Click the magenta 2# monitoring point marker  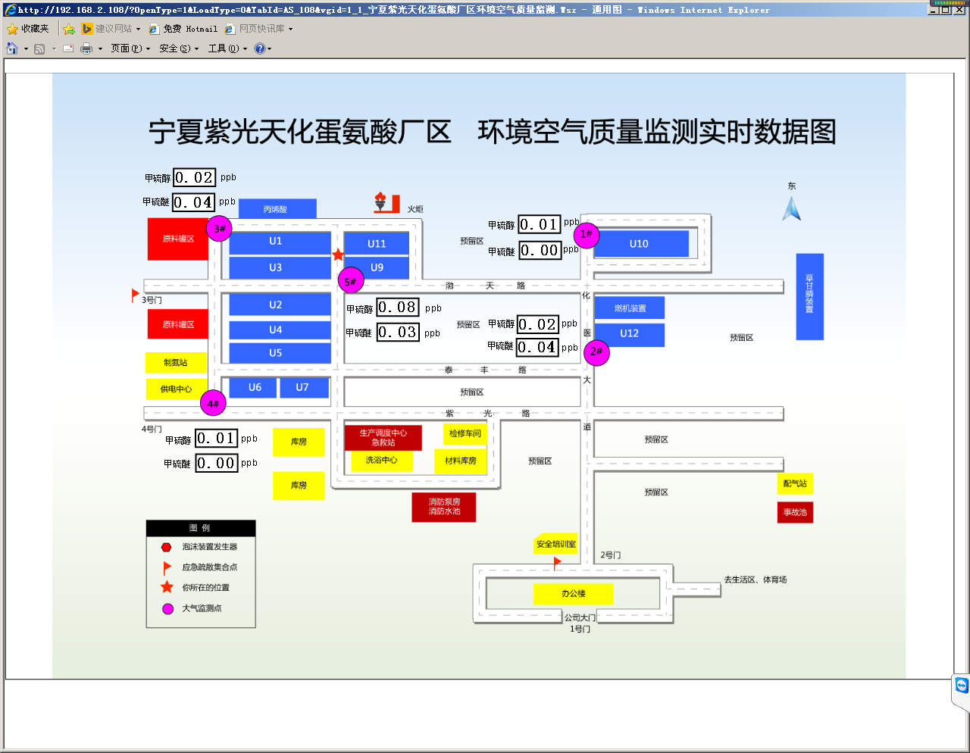pyautogui.click(x=596, y=352)
